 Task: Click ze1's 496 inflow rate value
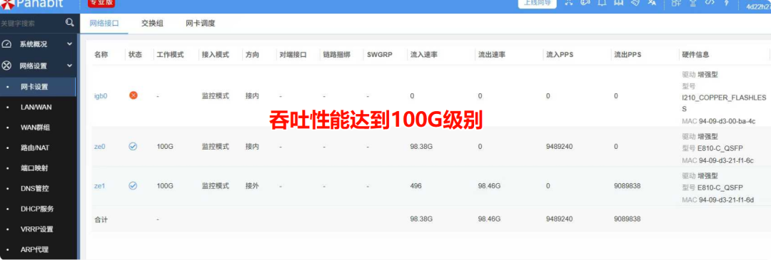tap(415, 186)
